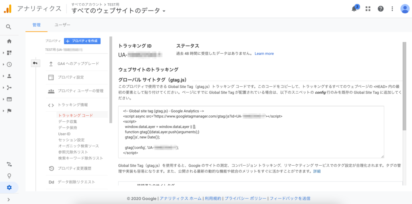Open プロパティ設定
The image size is (412, 204).
point(71,77)
